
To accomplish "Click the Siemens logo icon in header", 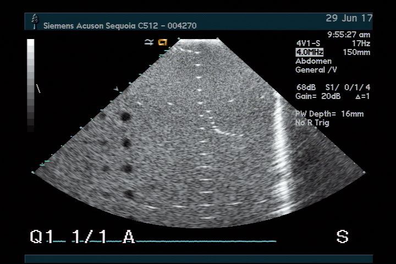I will tap(36, 21).
